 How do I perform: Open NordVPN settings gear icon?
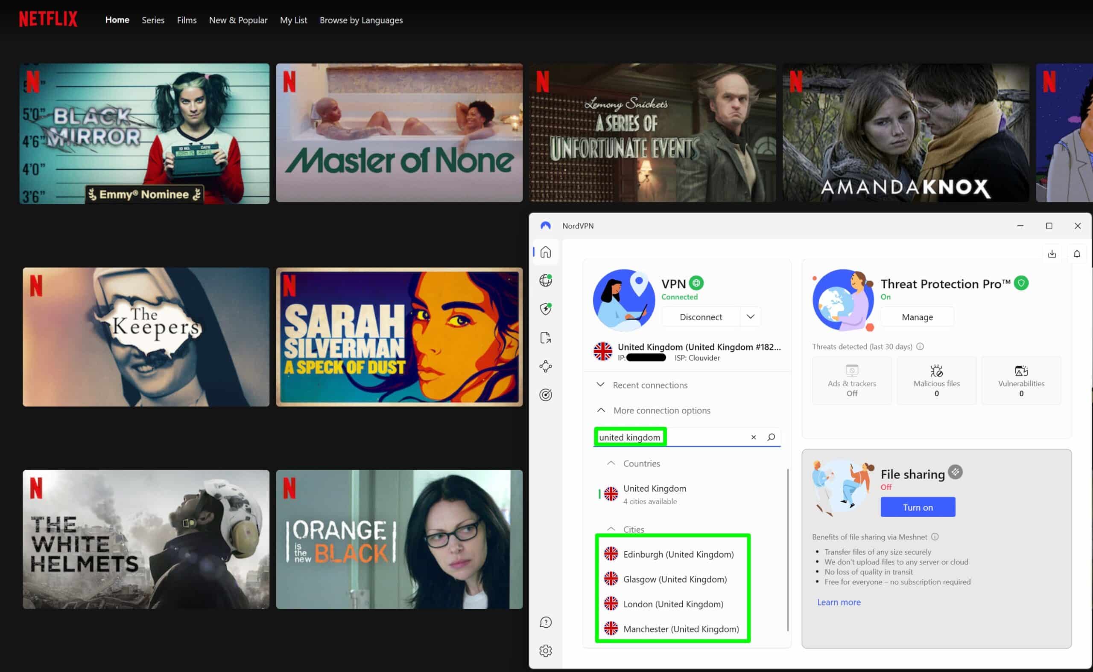(545, 651)
